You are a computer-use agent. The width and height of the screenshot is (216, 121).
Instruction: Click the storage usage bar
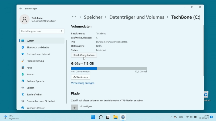109,69
